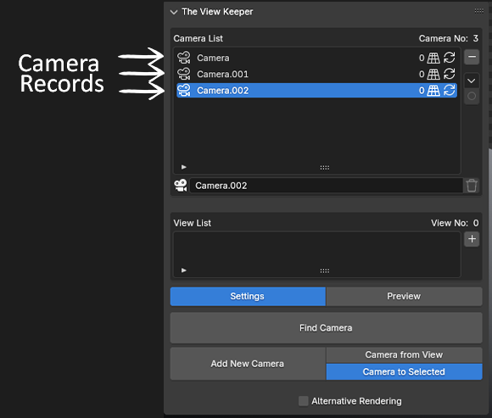Screen dimensions: 492x418
Task: Click the panel drag handle dots
Action: pos(478,11)
